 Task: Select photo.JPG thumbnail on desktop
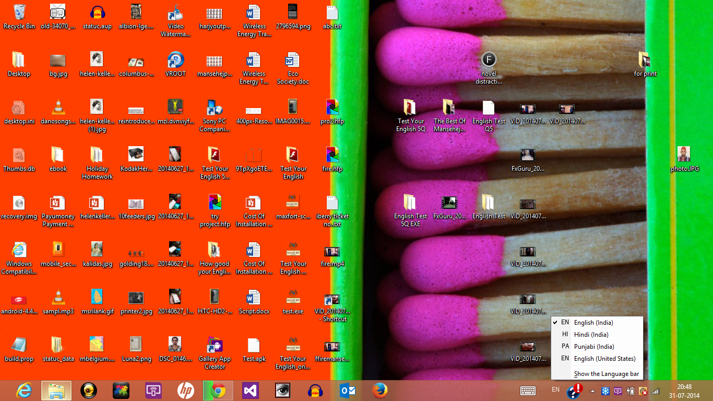point(684,159)
